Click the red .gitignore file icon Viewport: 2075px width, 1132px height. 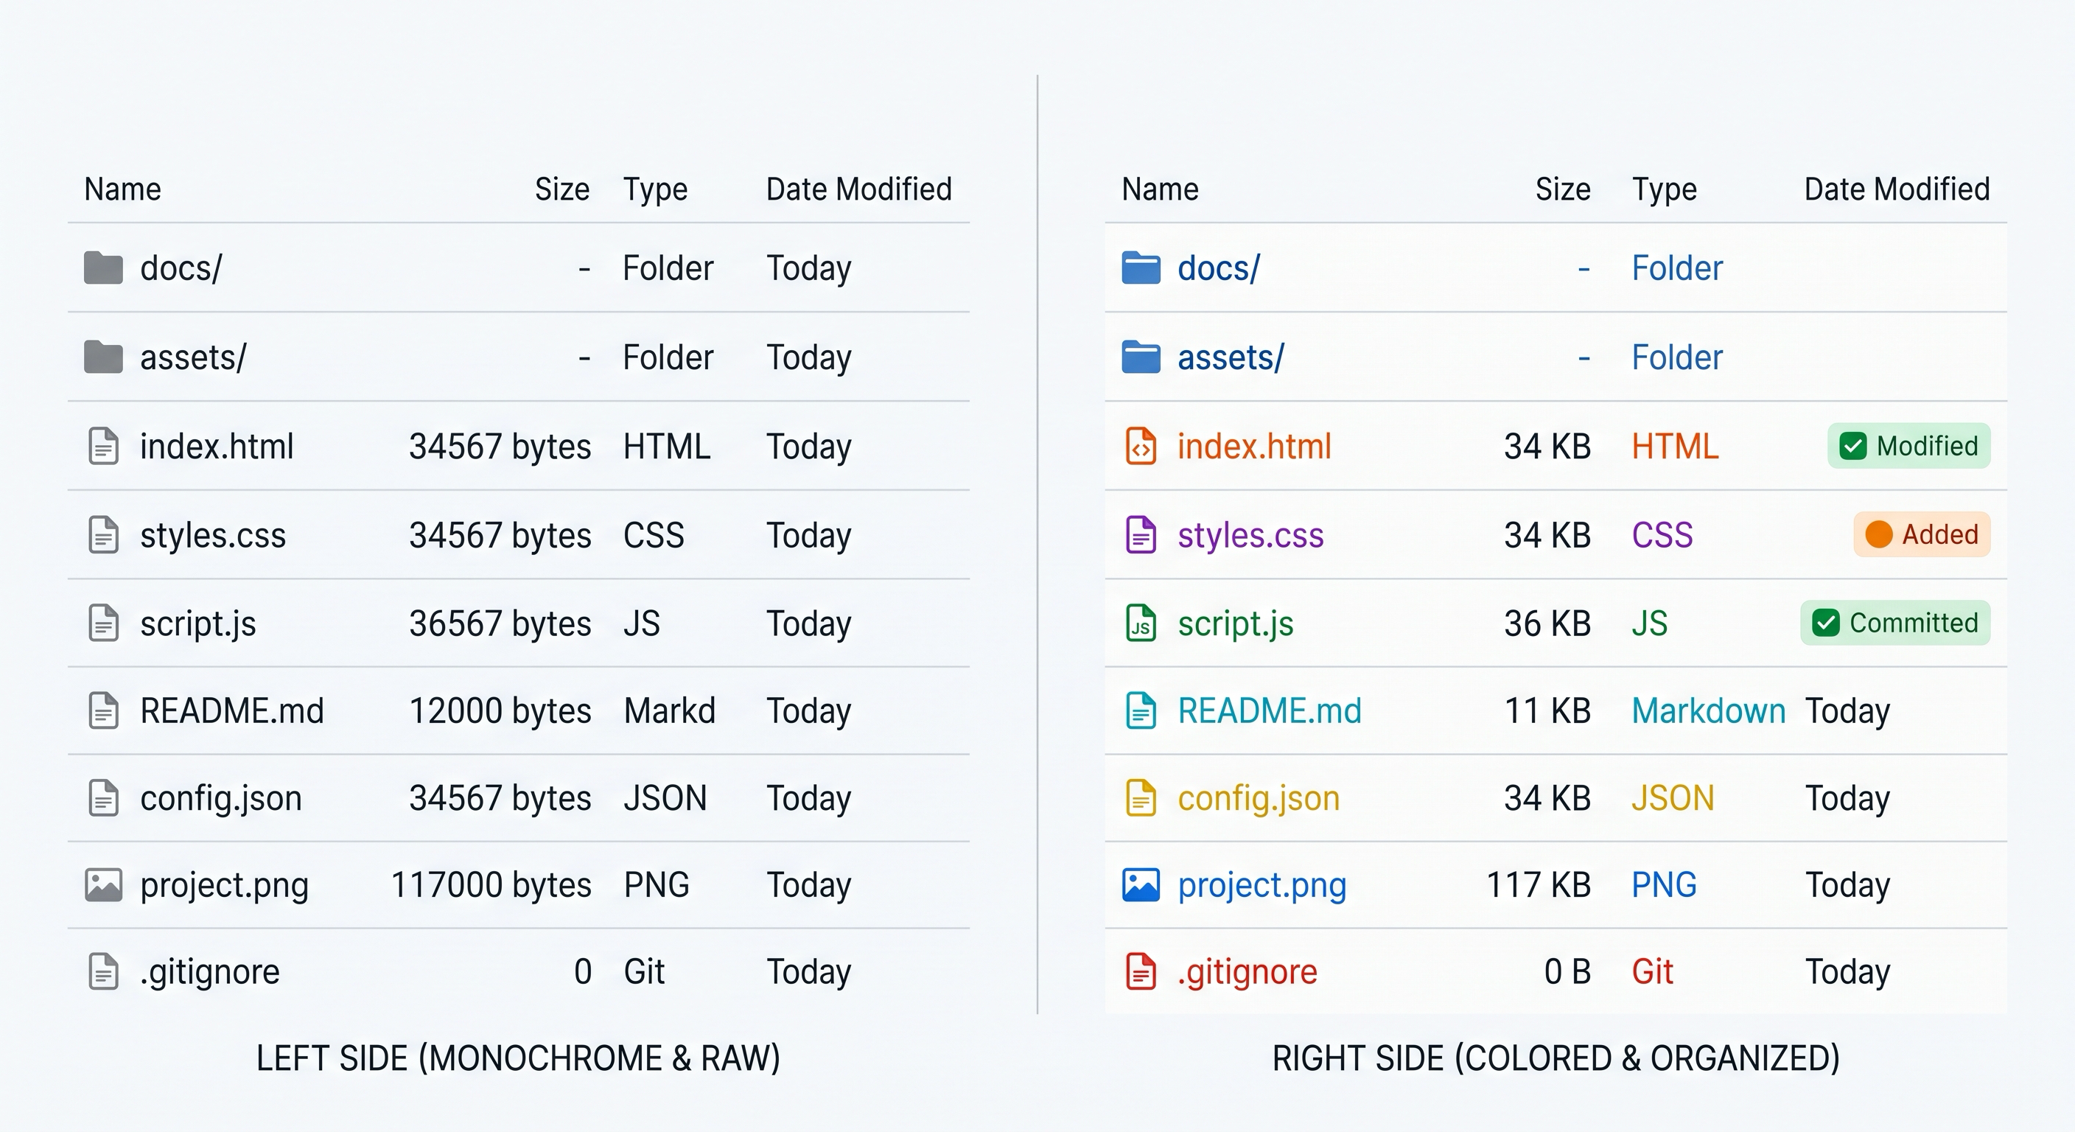click(1141, 971)
